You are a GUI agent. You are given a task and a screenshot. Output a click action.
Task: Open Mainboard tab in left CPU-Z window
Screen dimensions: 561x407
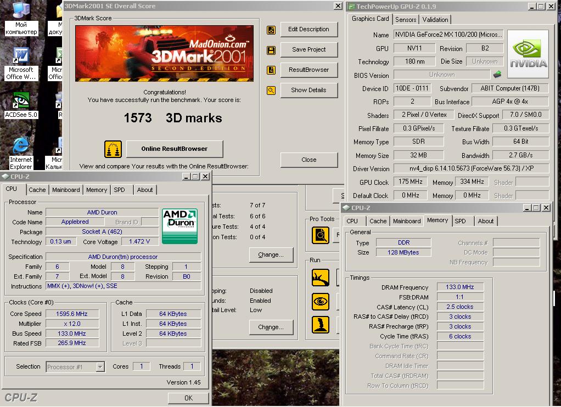pyautogui.click(x=66, y=190)
